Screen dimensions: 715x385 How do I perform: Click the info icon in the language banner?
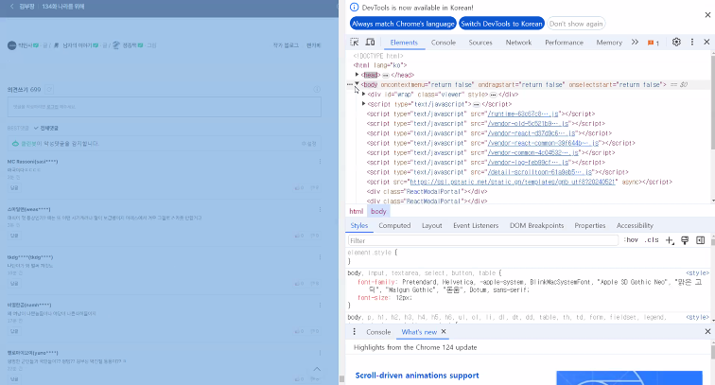click(354, 8)
